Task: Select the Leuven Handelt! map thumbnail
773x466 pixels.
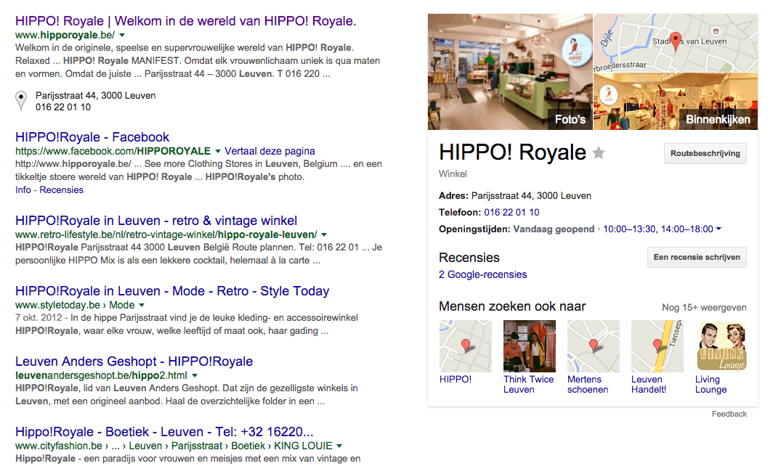Action: [x=657, y=346]
